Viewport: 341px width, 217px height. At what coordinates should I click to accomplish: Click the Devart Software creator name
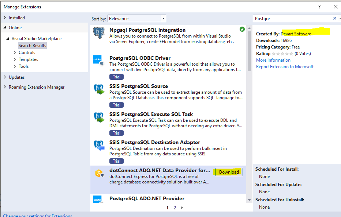[296, 34]
